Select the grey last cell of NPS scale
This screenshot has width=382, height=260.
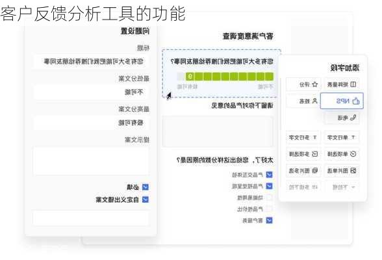pyautogui.click(x=181, y=77)
